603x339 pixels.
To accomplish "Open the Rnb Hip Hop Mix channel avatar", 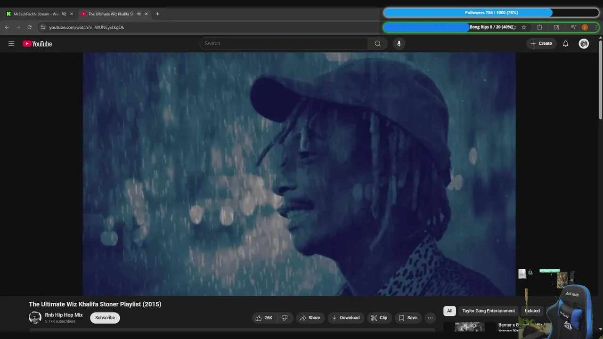I will 35,317.
